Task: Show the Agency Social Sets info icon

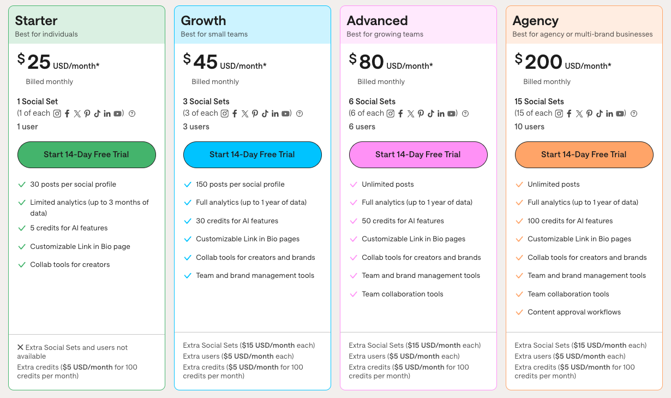Action: (634, 114)
